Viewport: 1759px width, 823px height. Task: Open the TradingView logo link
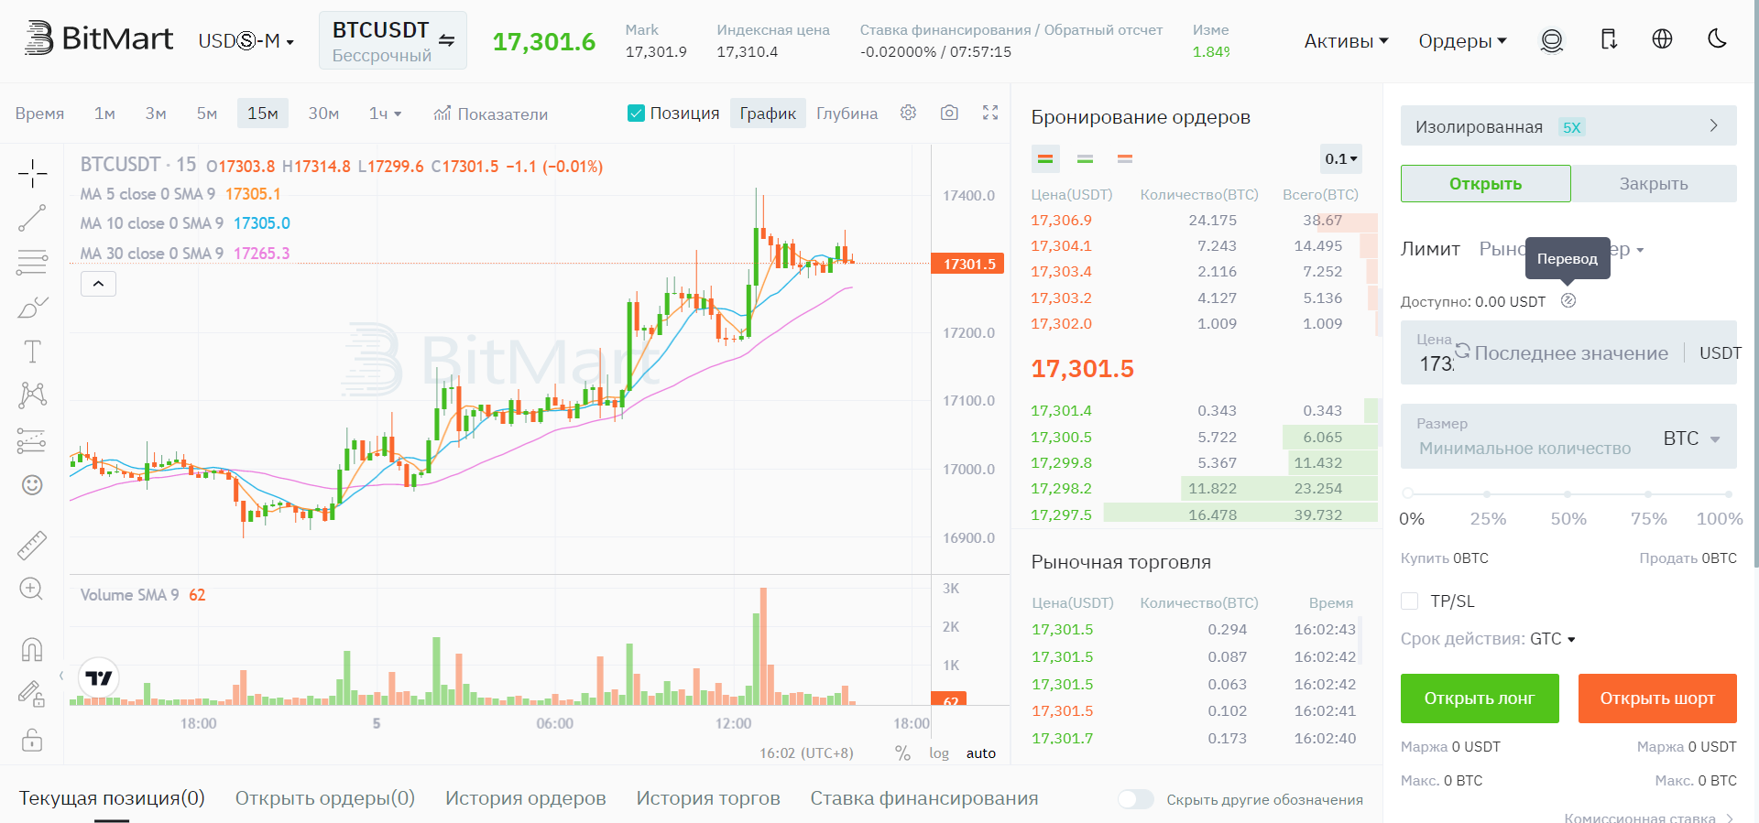coord(99,678)
